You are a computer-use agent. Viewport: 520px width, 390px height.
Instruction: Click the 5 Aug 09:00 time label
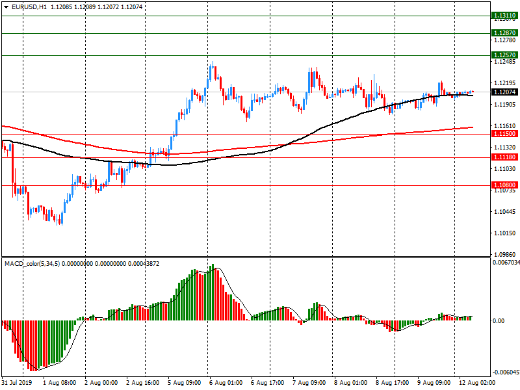pyautogui.click(x=185, y=383)
